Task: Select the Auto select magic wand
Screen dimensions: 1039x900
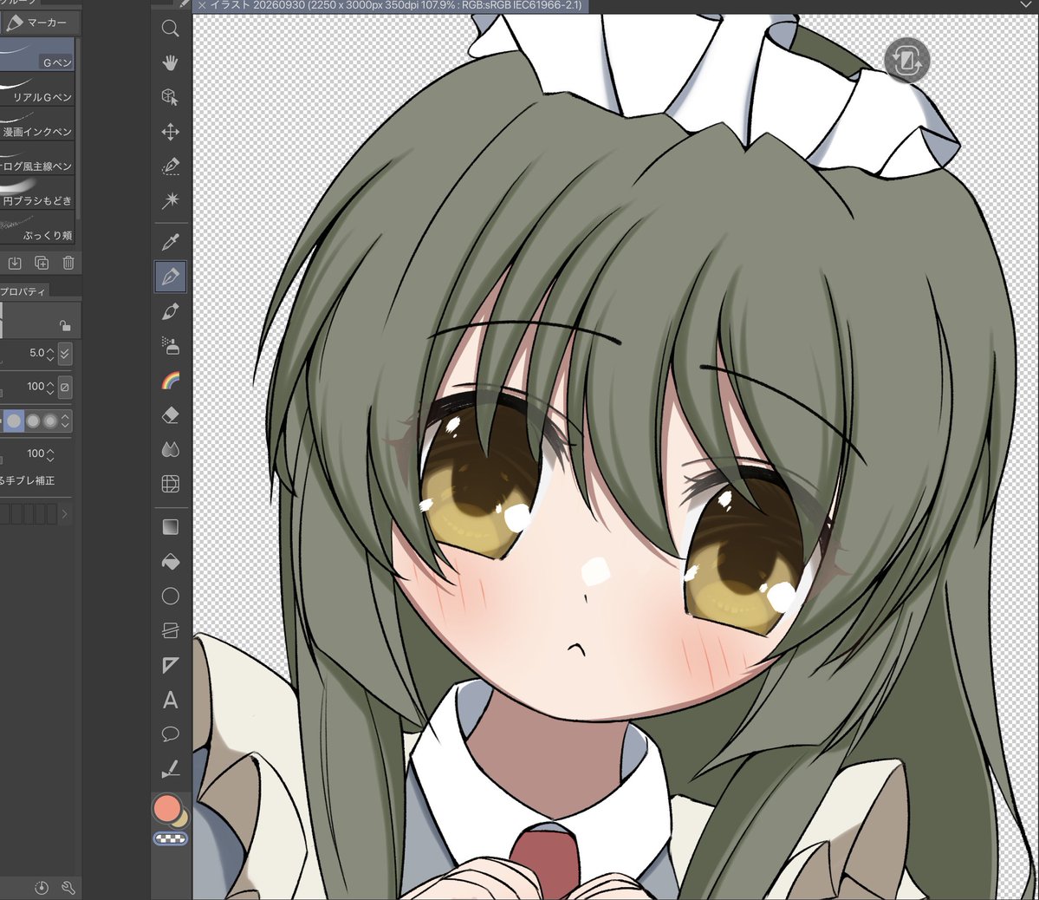Action: (171, 200)
